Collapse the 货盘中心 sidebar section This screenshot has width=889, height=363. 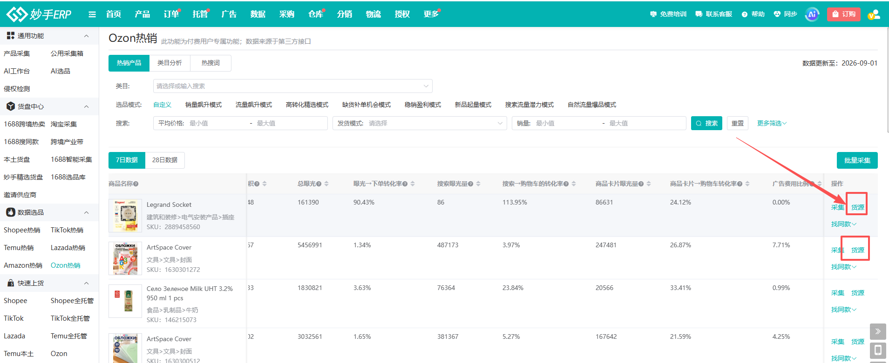point(86,106)
